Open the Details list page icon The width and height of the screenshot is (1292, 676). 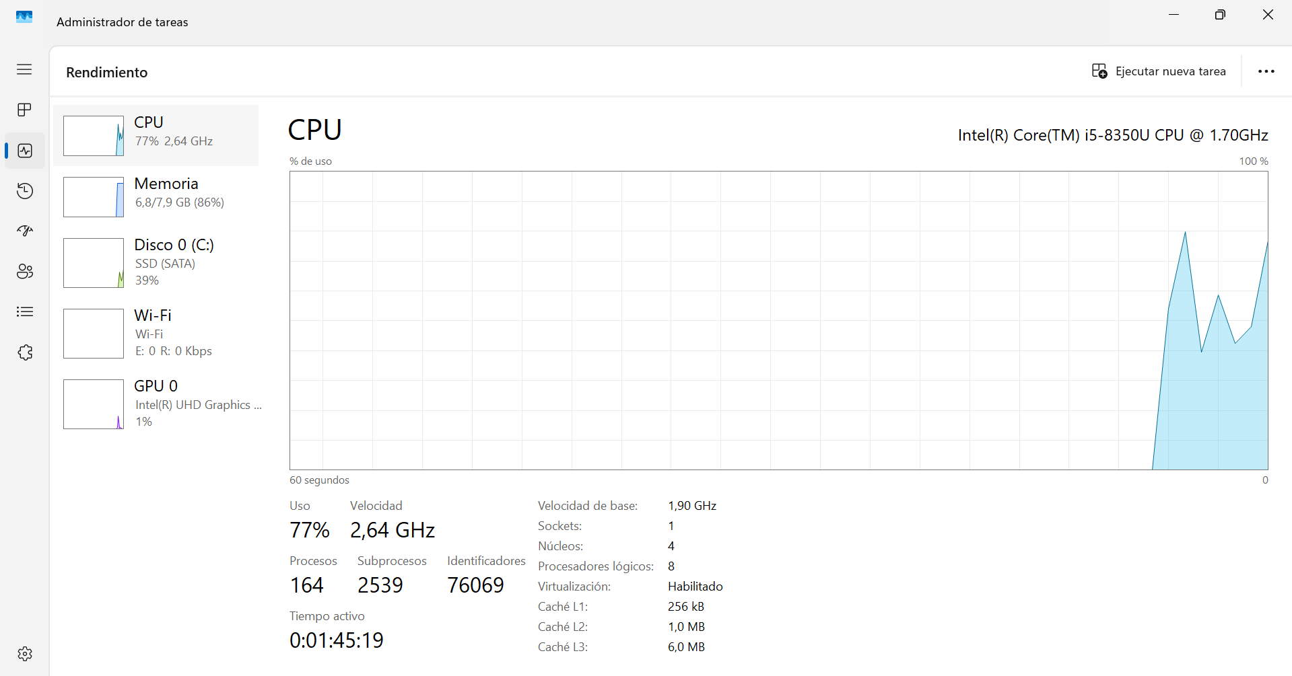tap(25, 312)
